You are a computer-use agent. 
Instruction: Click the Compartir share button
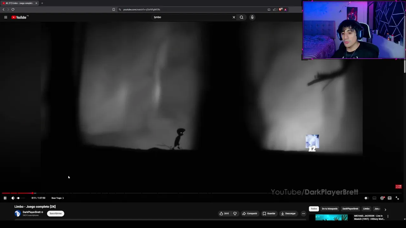pos(250,213)
